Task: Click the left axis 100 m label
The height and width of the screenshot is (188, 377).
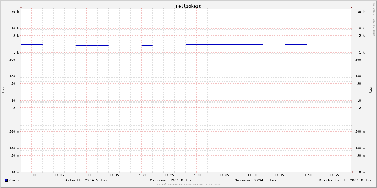Action: 14,149
